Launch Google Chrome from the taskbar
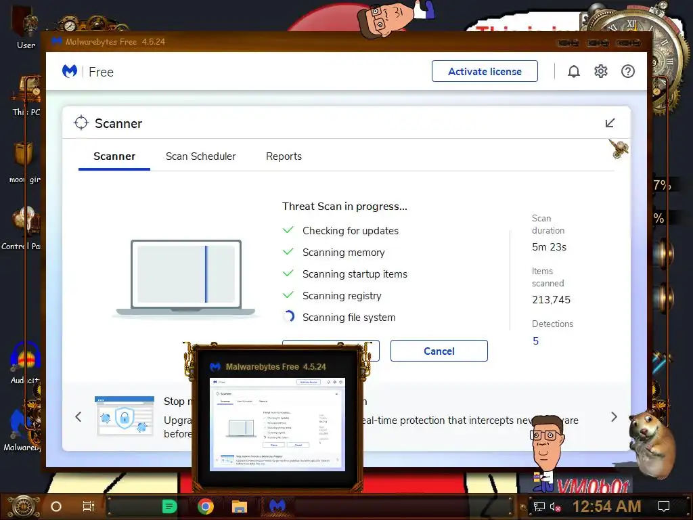The image size is (693, 520). [206, 506]
